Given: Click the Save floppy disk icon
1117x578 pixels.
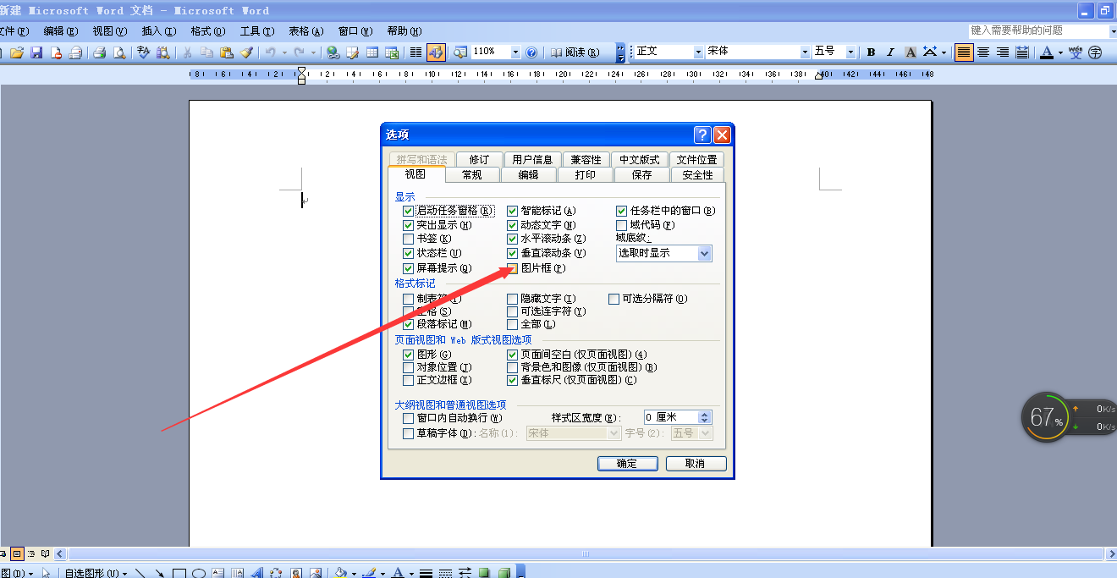Looking at the screenshot, I should pyautogui.click(x=36, y=52).
